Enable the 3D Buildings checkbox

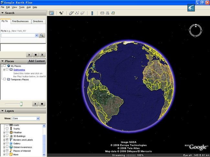[7, 136]
